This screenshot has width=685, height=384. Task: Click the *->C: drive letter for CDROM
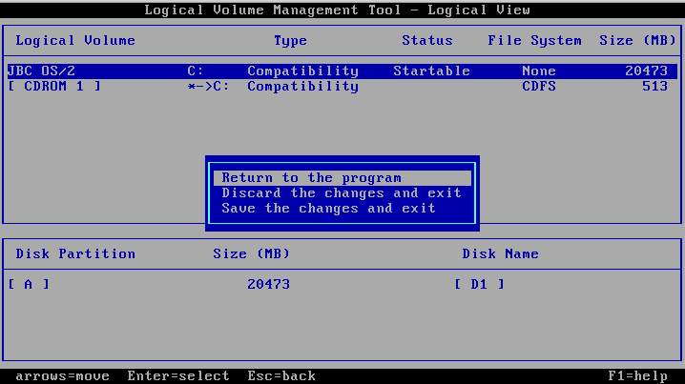point(208,87)
